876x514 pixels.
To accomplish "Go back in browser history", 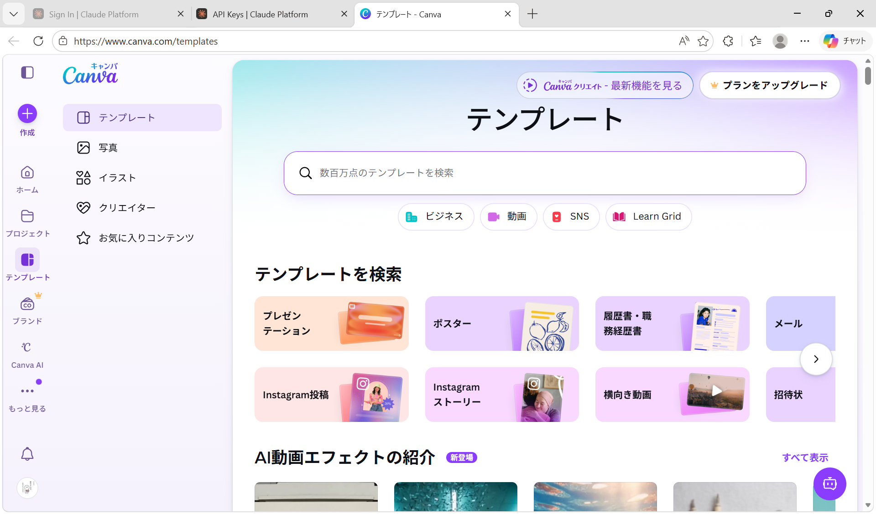I will (14, 41).
